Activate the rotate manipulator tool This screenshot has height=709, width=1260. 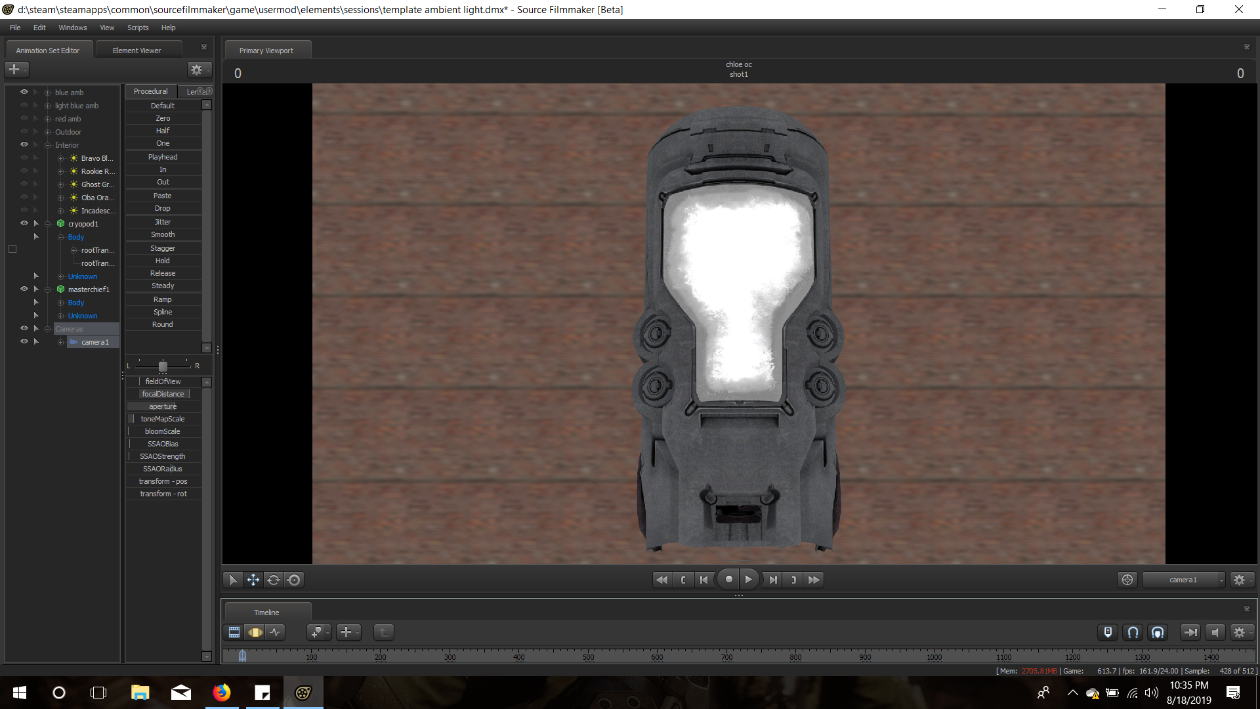274,580
